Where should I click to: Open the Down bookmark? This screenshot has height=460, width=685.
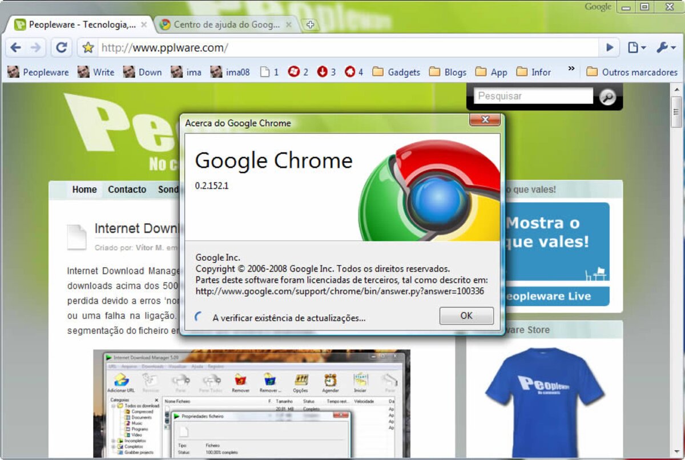142,72
